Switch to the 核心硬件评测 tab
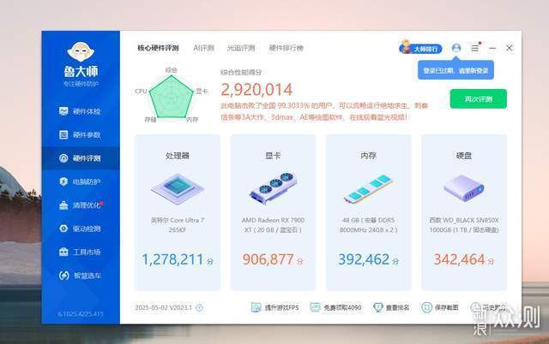Viewport: 549px width, 344px height. [158, 48]
